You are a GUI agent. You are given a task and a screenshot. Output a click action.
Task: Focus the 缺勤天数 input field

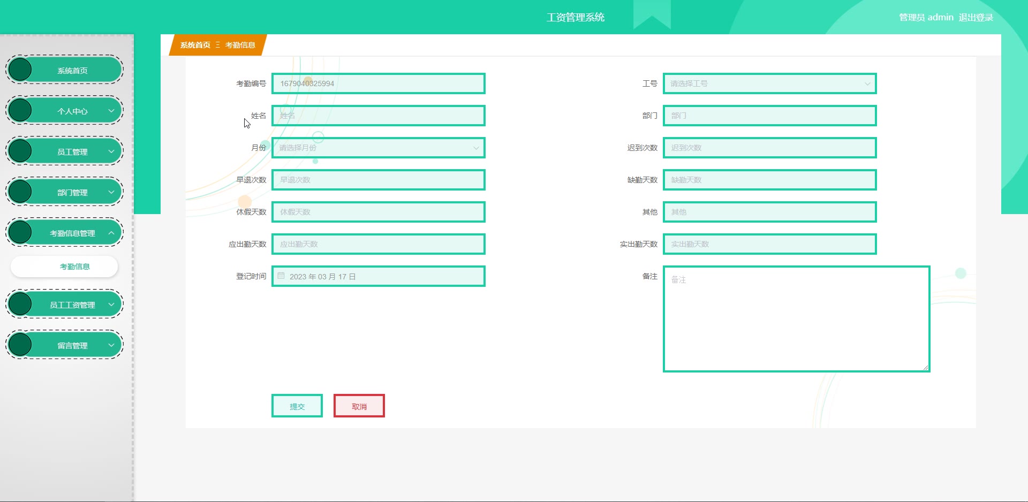[x=769, y=180]
